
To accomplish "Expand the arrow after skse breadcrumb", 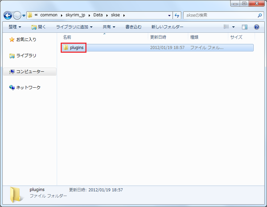I will pyautogui.click(x=124, y=15).
